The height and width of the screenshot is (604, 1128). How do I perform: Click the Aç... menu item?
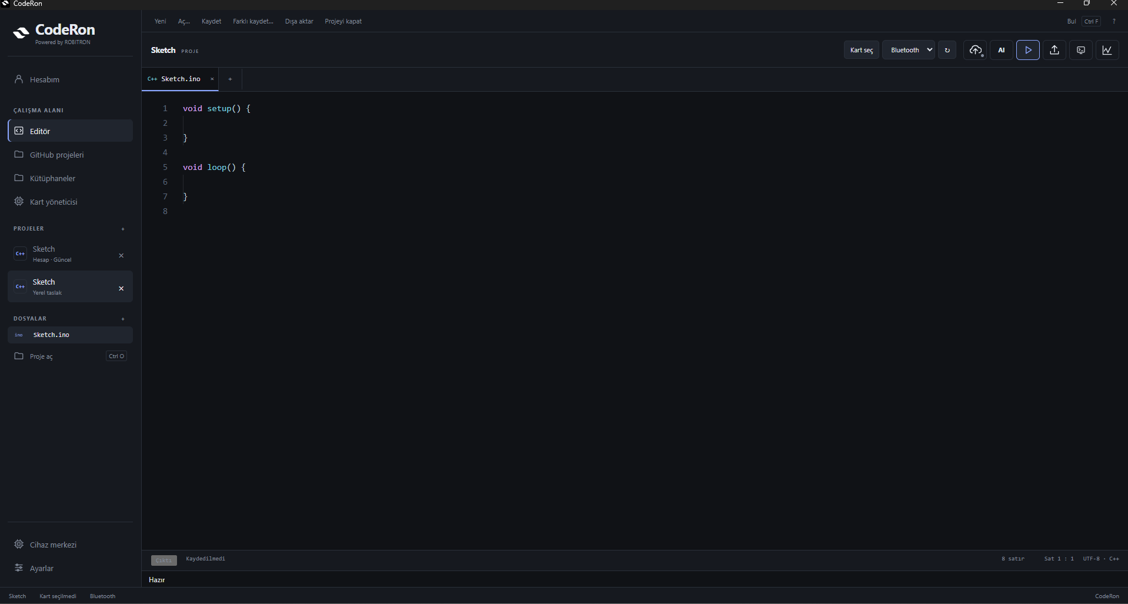(184, 21)
